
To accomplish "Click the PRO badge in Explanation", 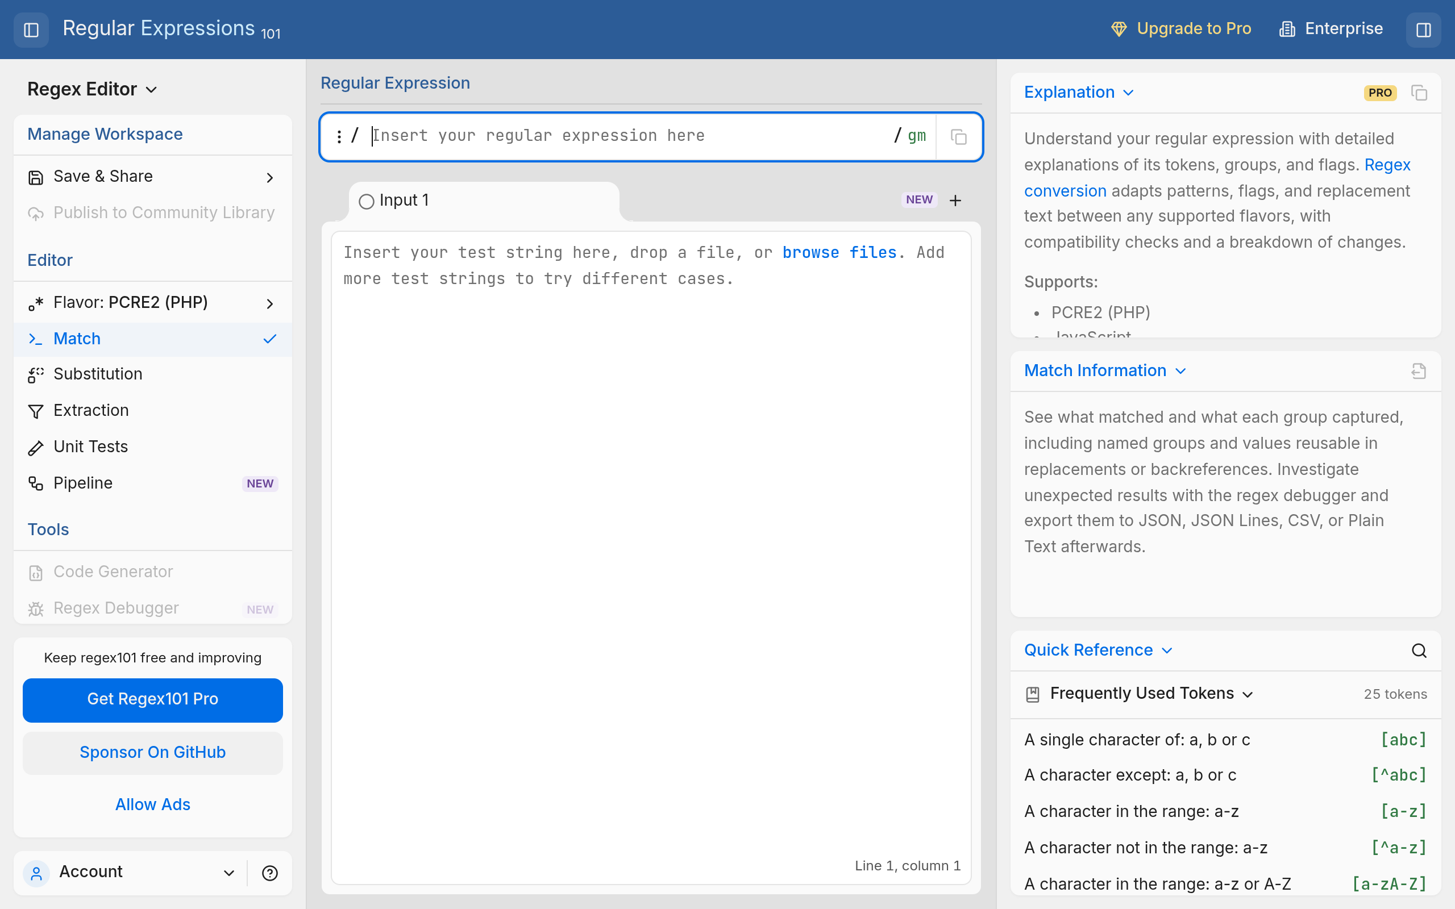I will (1380, 93).
